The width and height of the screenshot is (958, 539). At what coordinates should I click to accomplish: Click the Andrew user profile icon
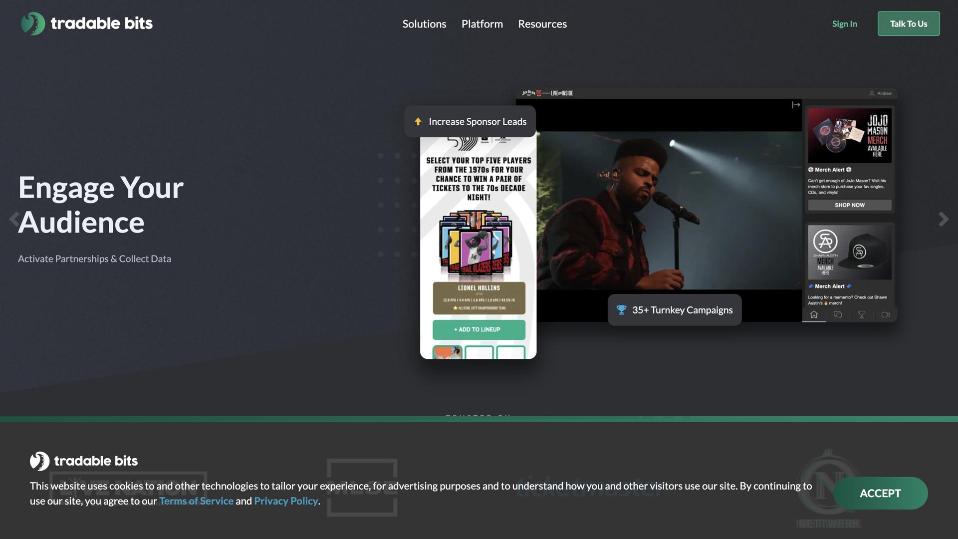pyautogui.click(x=872, y=93)
